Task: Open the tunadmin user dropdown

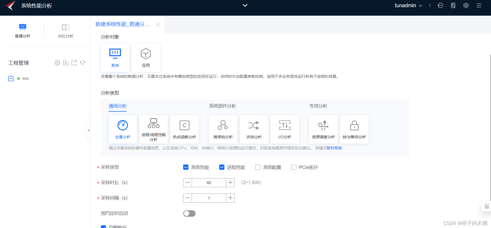Action: (x=408, y=5)
